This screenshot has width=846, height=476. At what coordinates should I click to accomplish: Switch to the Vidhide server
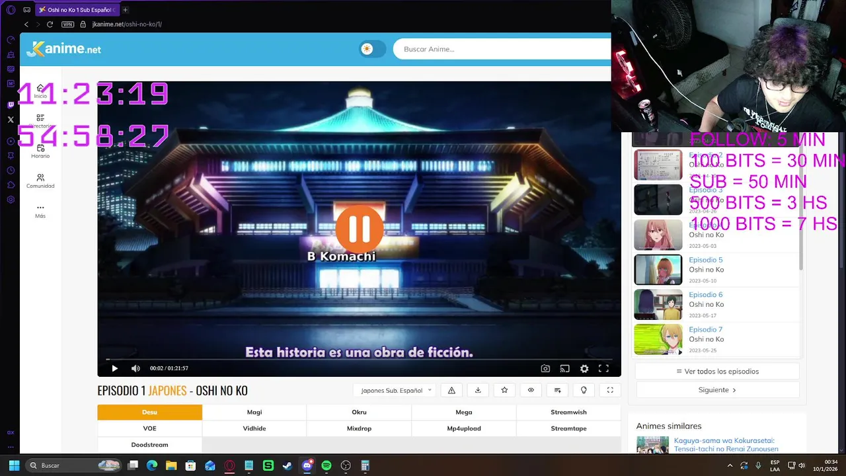(x=254, y=428)
